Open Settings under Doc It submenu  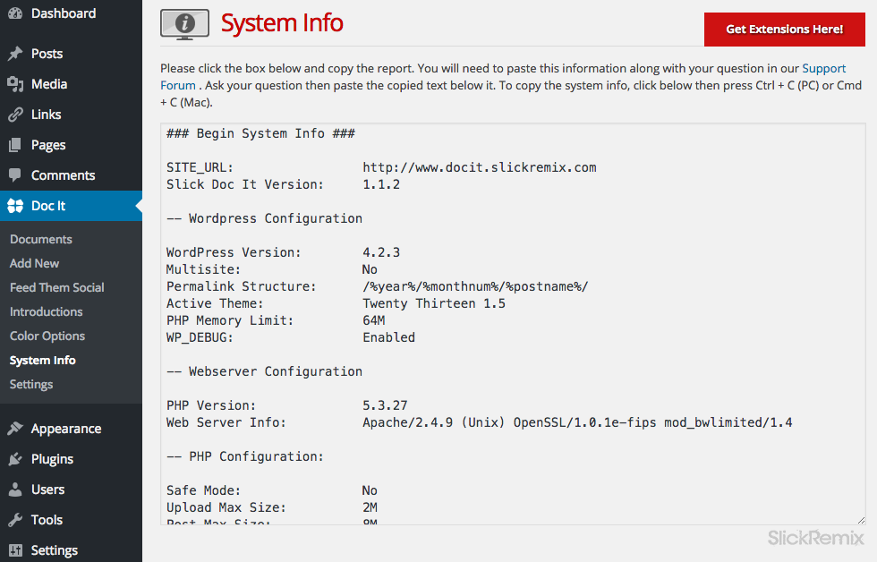click(x=31, y=385)
